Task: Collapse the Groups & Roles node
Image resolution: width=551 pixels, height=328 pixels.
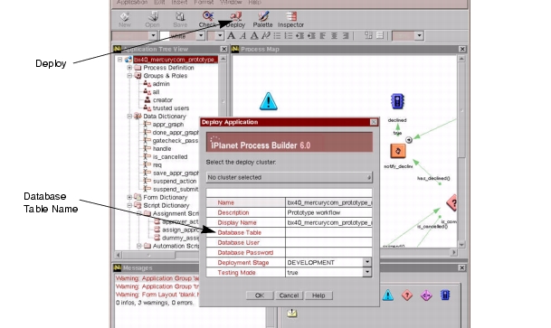Action: click(129, 75)
